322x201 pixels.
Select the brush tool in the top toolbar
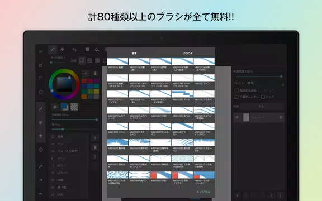click(x=53, y=50)
